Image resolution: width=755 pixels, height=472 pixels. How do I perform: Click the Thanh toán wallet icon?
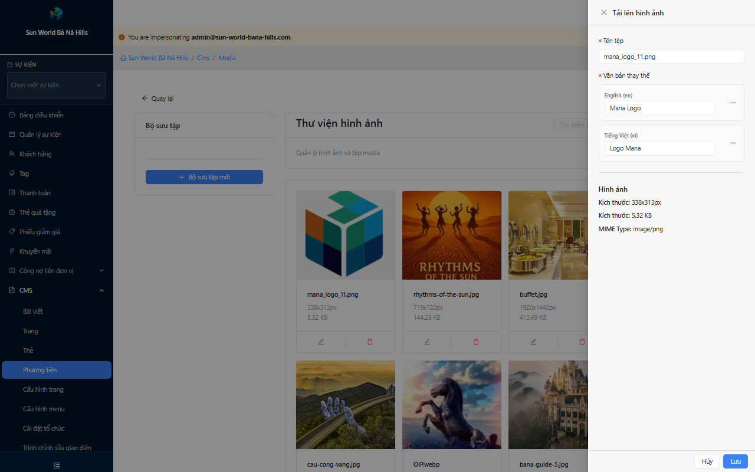tap(12, 193)
